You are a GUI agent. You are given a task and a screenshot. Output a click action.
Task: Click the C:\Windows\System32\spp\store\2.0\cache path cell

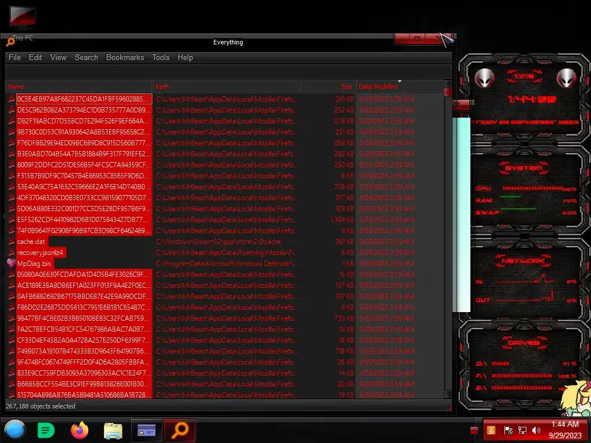pos(218,242)
